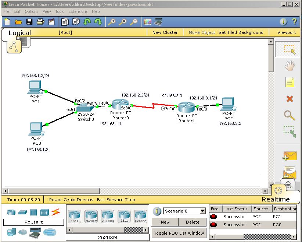Screen dimensions: 302x242
Task: Zoom in with plus magnifier icon
Action: [x=112, y=22]
